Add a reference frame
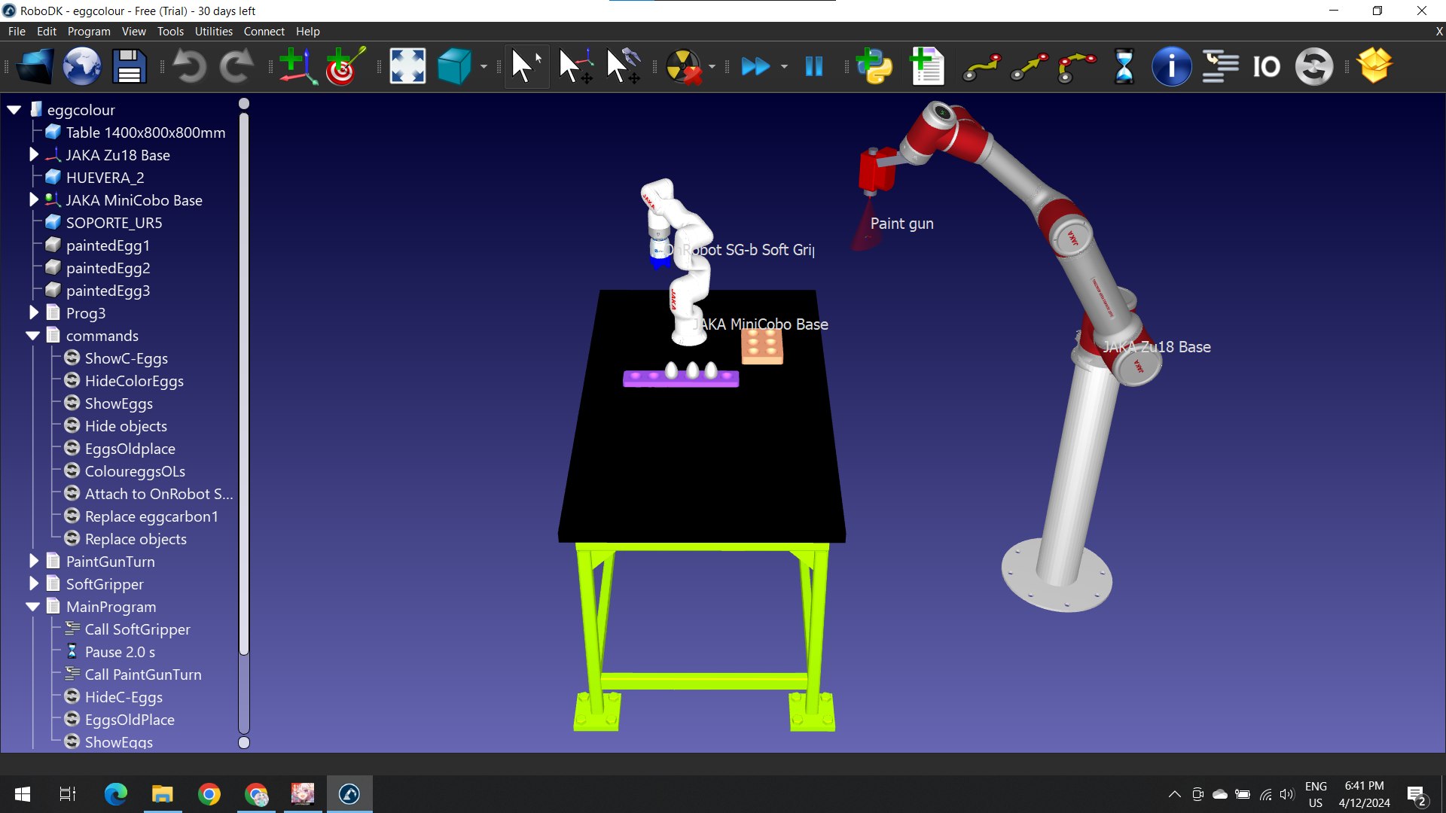1446x813 pixels. coord(297,66)
